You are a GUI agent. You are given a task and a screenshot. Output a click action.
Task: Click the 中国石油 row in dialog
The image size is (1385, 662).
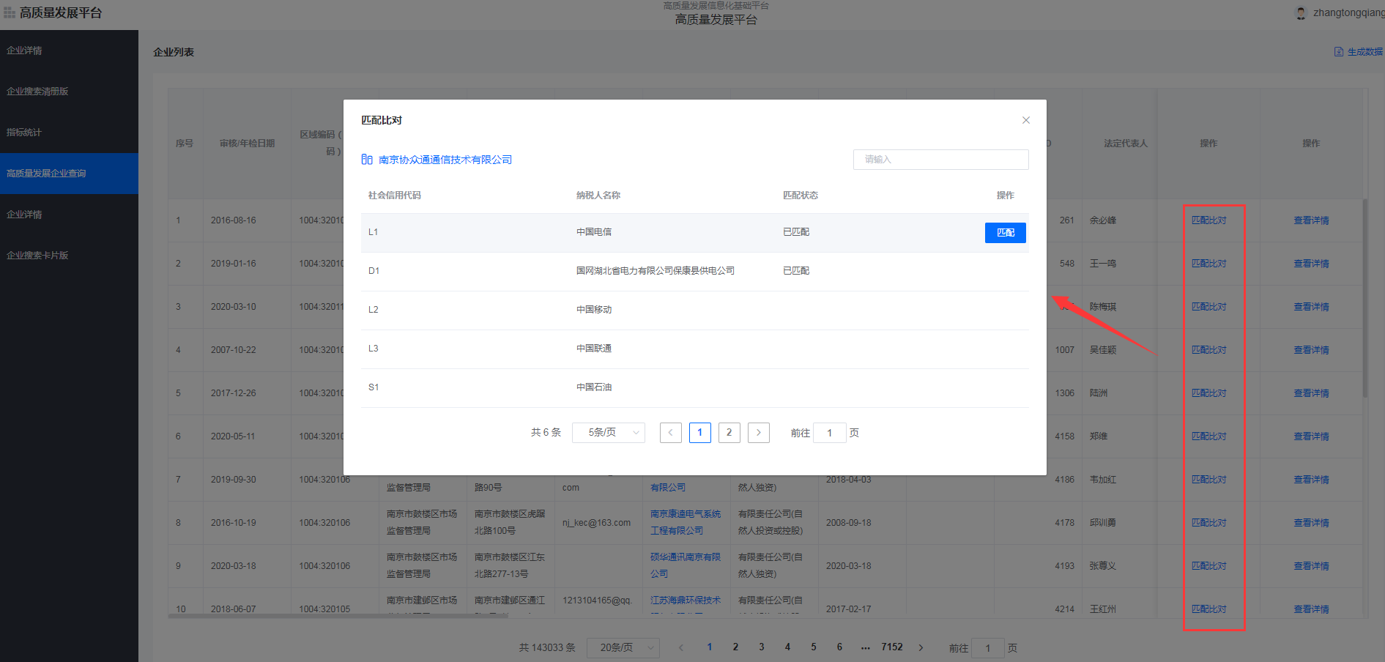[695, 388]
